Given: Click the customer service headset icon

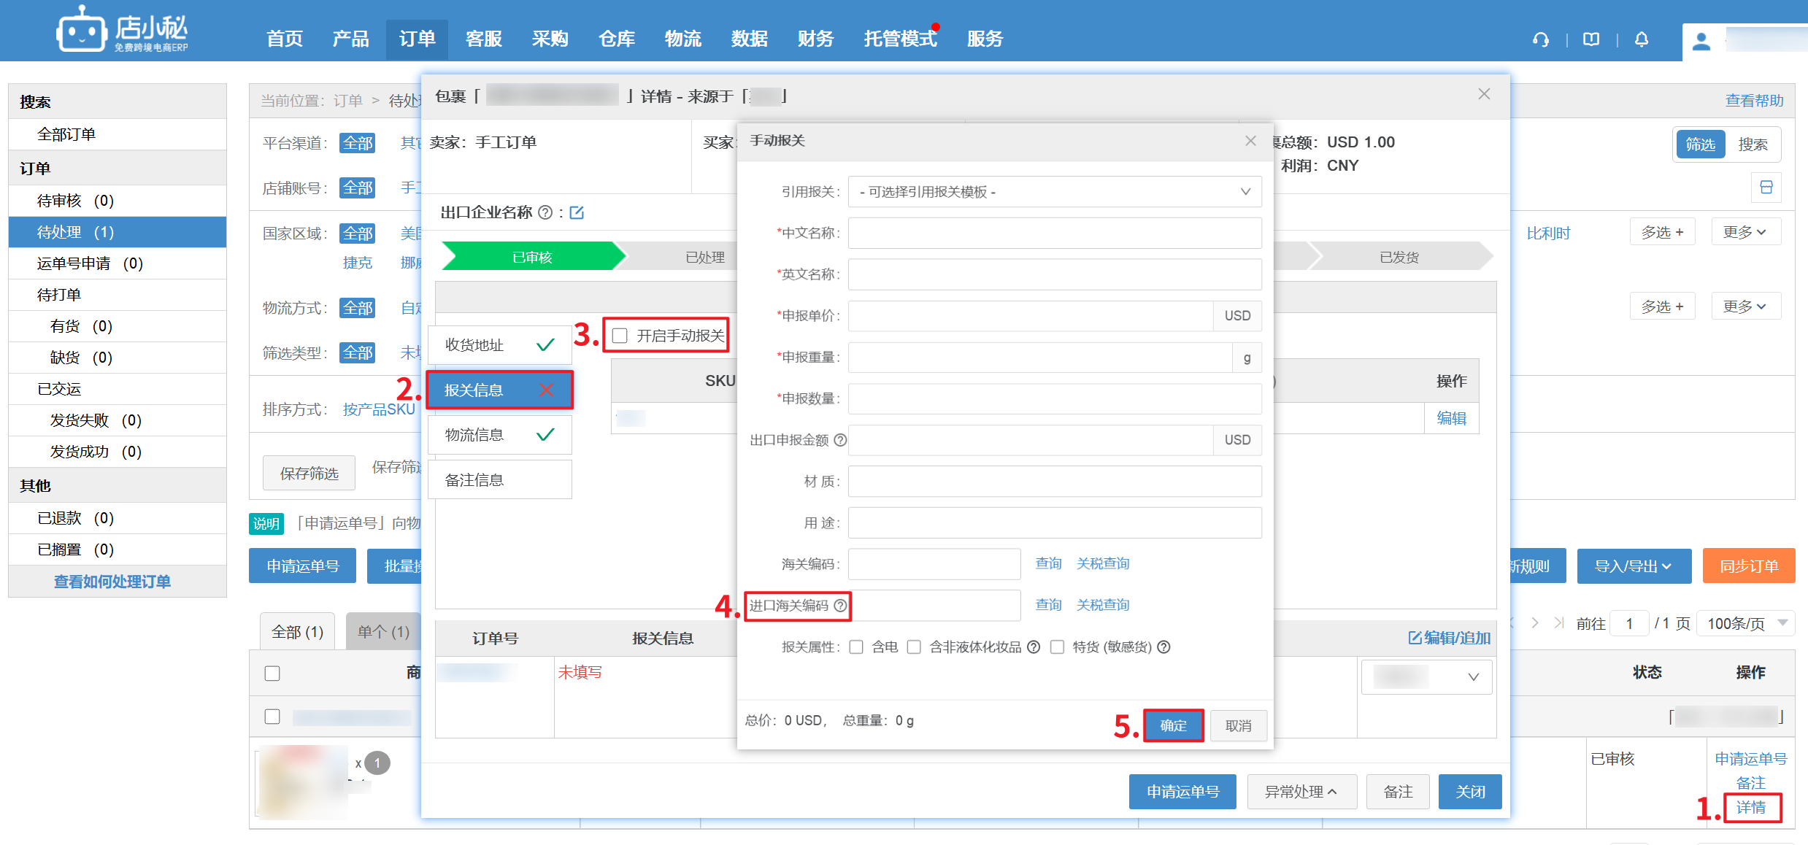Looking at the screenshot, I should point(1540,39).
